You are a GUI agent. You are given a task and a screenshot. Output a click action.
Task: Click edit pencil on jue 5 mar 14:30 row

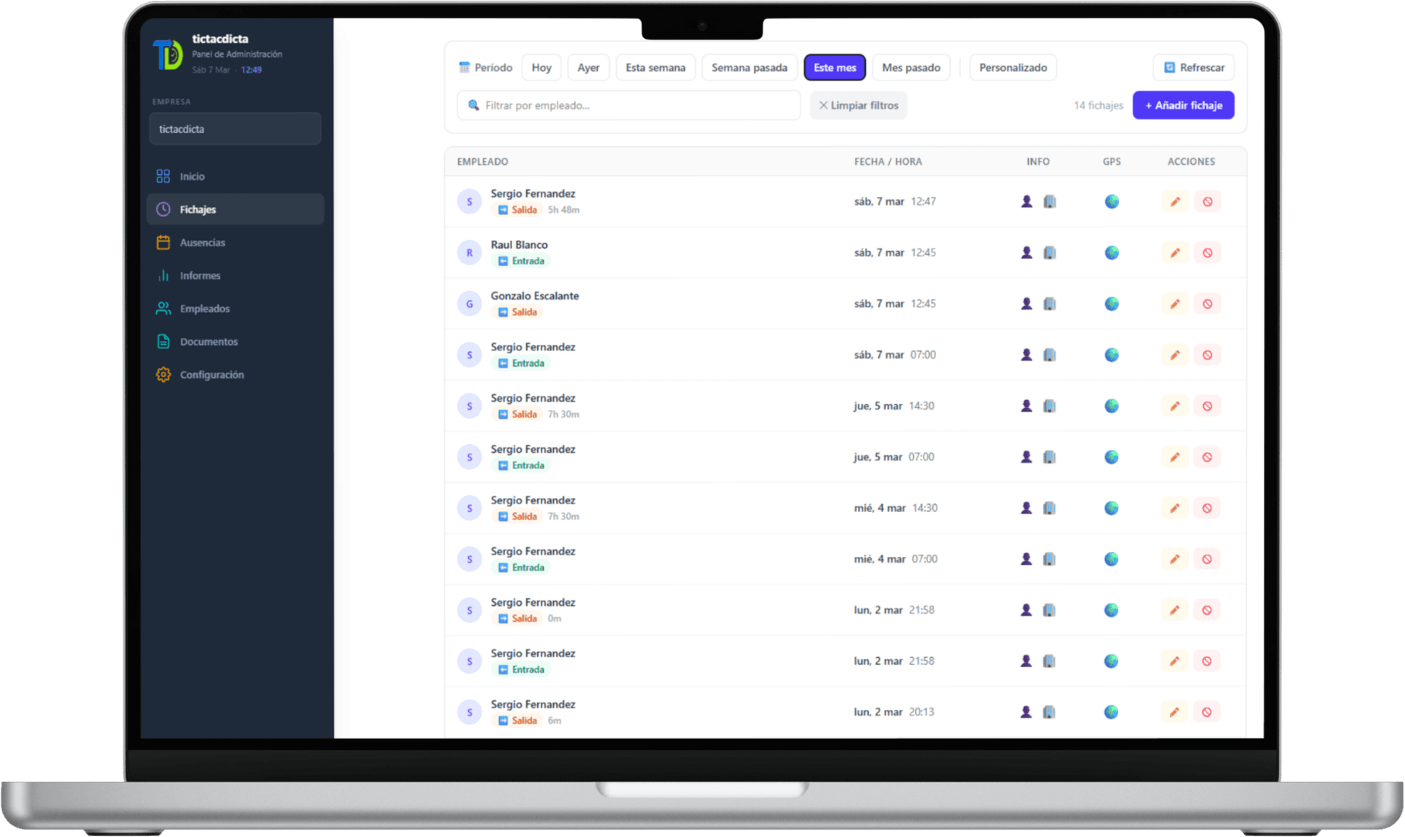(1174, 406)
